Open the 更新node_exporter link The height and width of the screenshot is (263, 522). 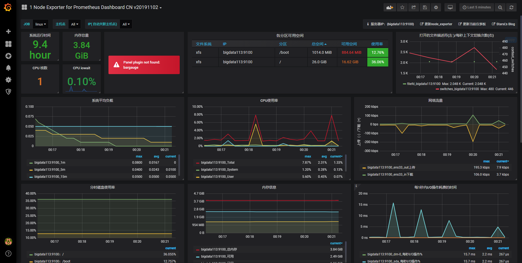[x=436, y=24]
